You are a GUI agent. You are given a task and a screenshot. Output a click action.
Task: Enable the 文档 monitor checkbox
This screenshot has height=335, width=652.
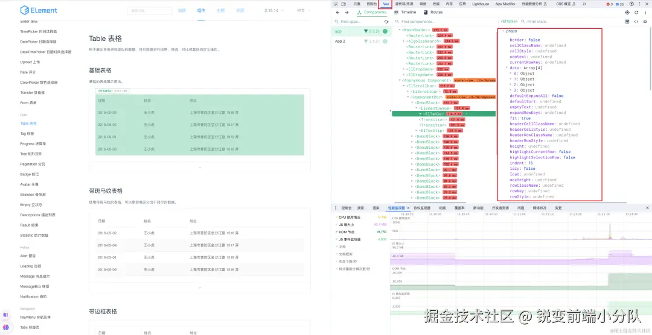point(336,246)
